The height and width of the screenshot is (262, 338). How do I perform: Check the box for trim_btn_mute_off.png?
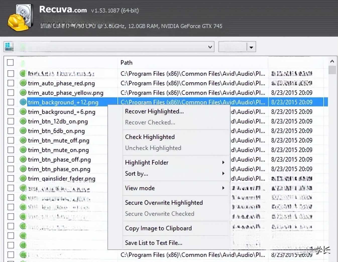[x=11, y=140]
